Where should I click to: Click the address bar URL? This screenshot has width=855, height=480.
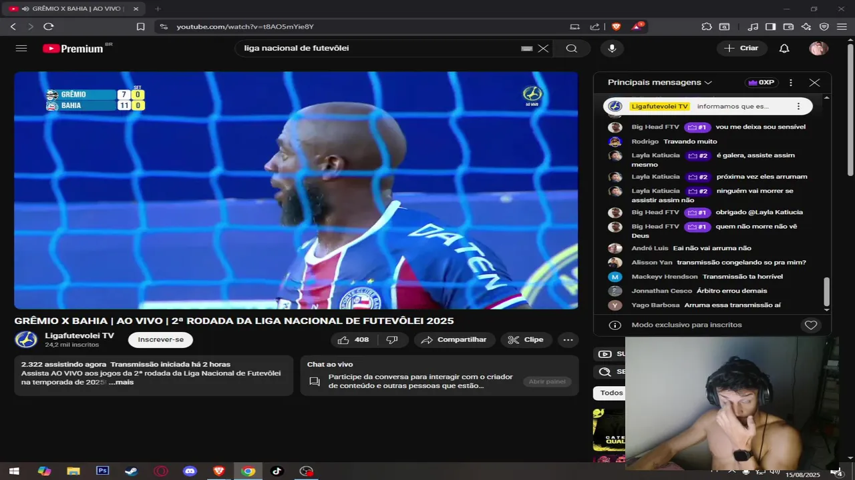point(245,27)
